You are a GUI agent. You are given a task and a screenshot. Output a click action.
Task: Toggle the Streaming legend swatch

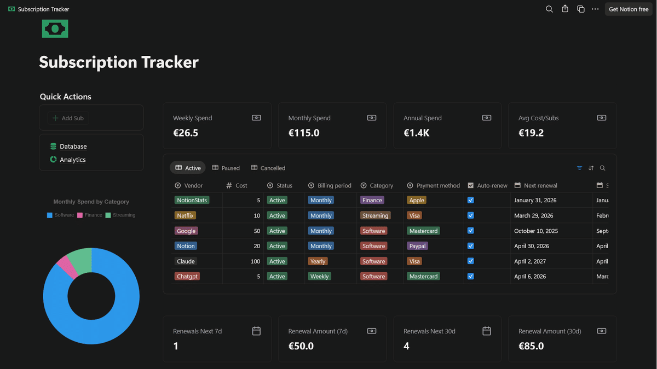(108, 215)
